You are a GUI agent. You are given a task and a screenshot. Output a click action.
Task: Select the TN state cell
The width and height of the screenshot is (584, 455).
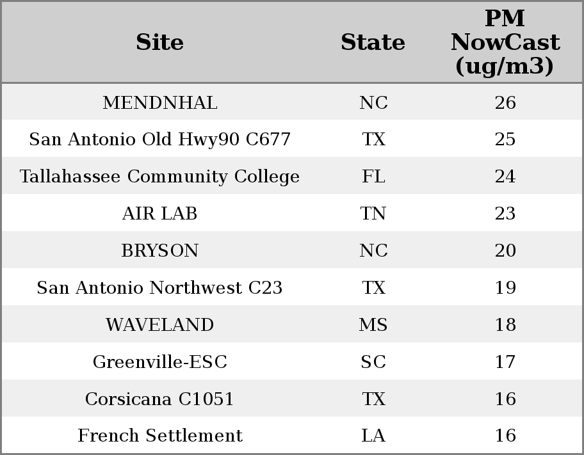pyautogui.click(x=373, y=214)
